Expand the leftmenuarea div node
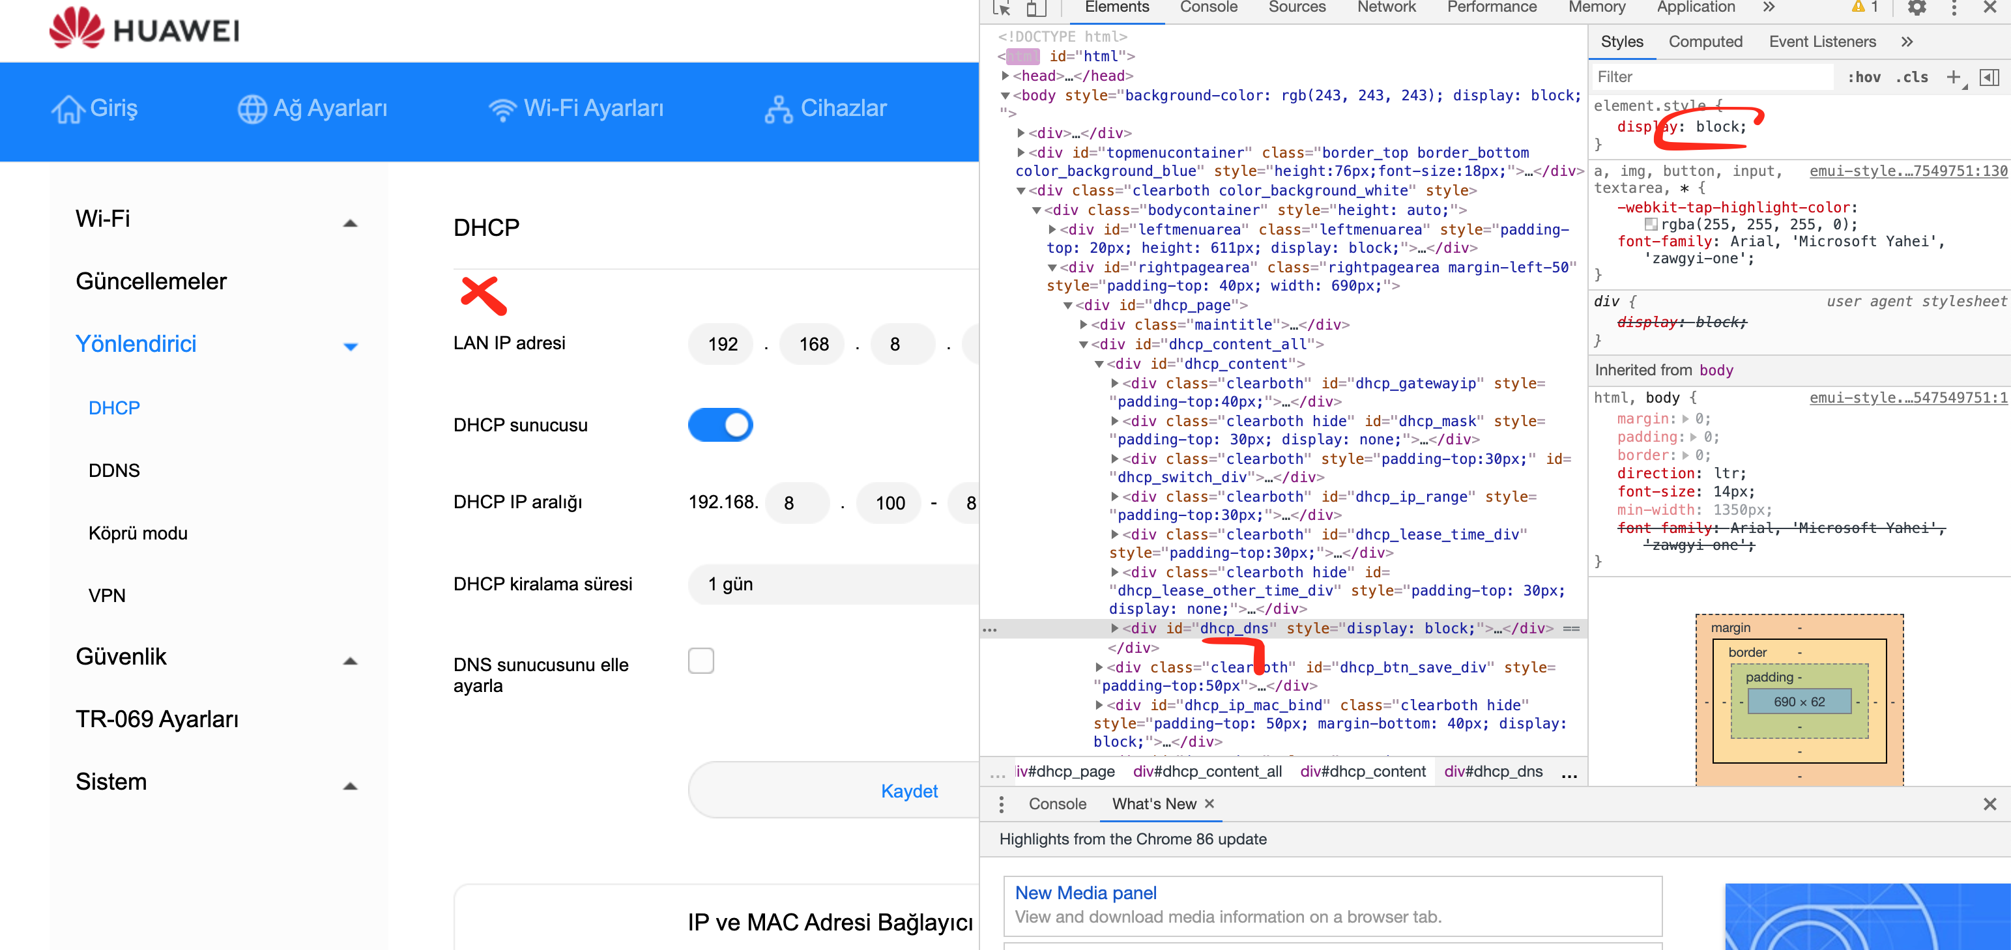2011x950 pixels. pos(1052,229)
